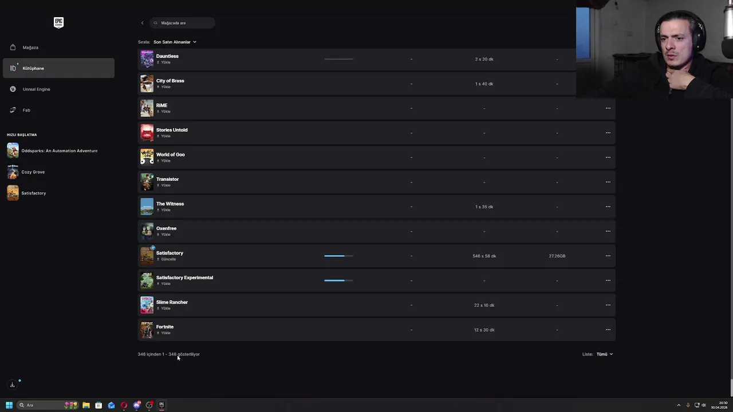Viewport: 733px width, 412px height.
Task: Open Unreal Engine menu item
Action: 58,89
